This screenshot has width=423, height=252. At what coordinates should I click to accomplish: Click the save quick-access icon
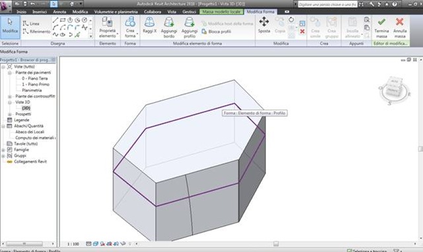pyautogui.click(x=25, y=4)
